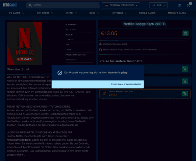Screen dimensions: 196x161
Task: Expand the Nintendo menu
Action: [119, 13]
